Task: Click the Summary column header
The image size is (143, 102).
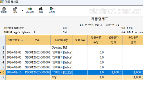Action: (x=62, y=40)
